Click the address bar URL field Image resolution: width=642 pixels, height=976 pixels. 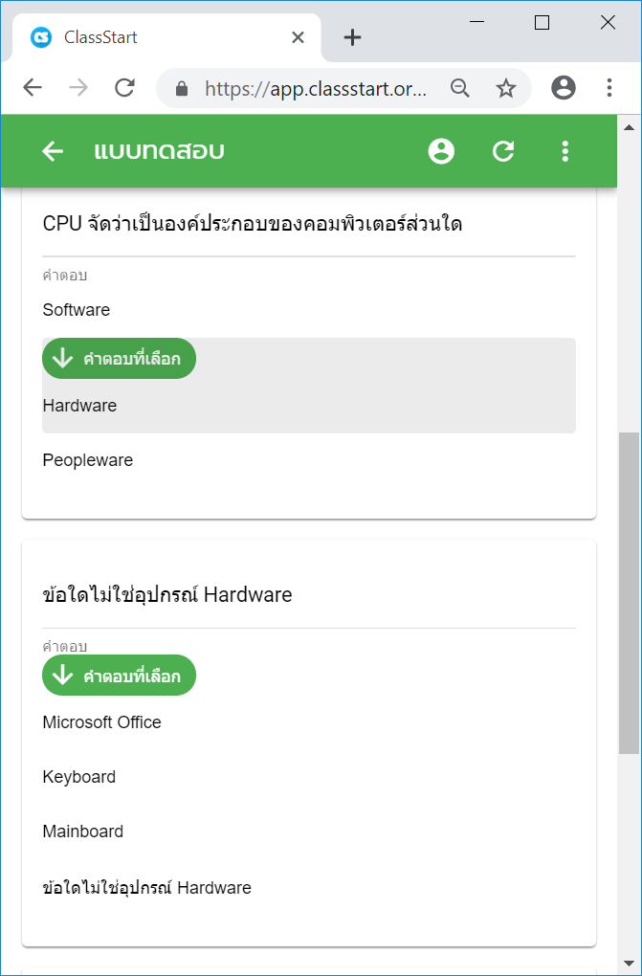tap(316, 89)
